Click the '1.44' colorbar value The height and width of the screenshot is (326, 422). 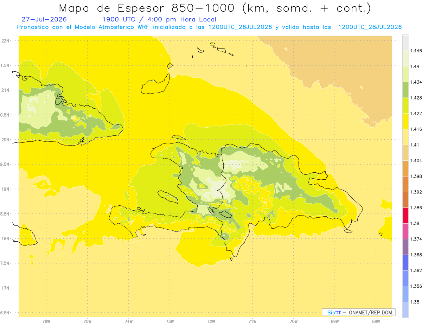click(x=415, y=66)
